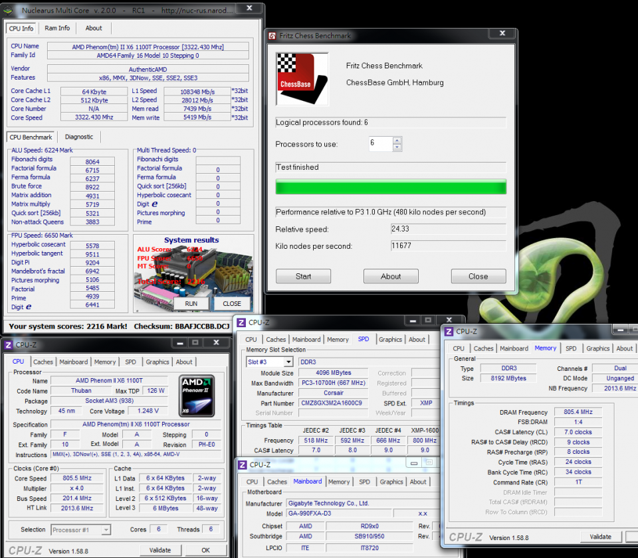The image size is (638, 558).
Task: Open the Slot #3 dropdown
Action: [x=287, y=361]
